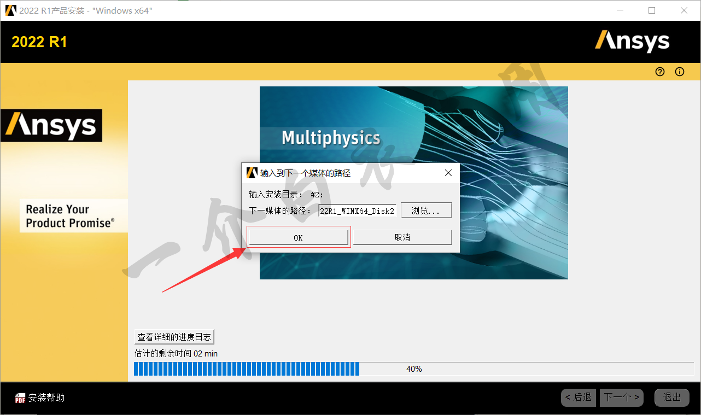Screen dimensions: 701x415
Task: Click 退出 to exit the installer
Action: 671,398
